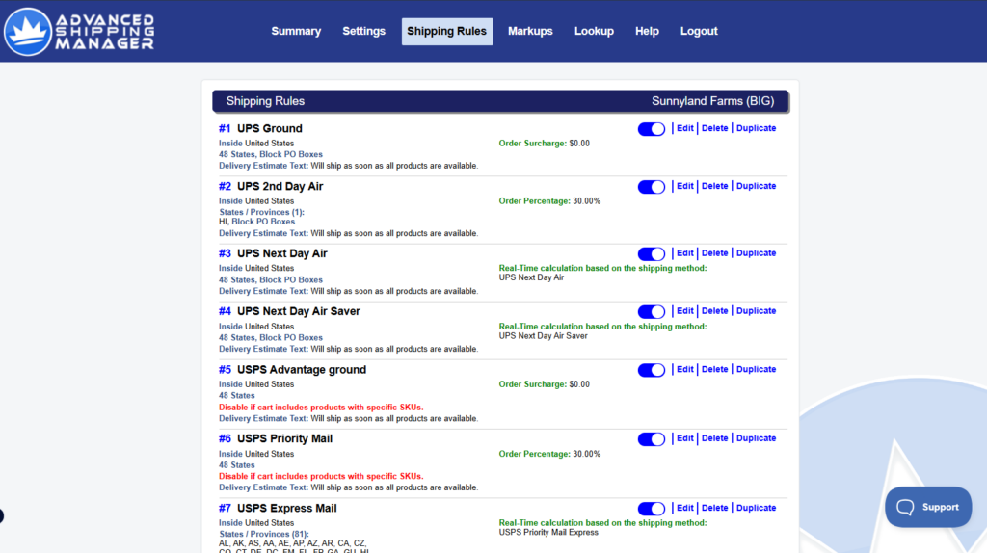The width and height of the screenshot is (987, 553).
Task: Click 'Order Percentage: 30.00%' for UPS 2nd Day Air
Action: [x=549, y=201]
